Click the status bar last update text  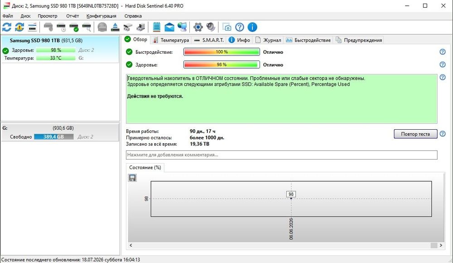(71, 259)
